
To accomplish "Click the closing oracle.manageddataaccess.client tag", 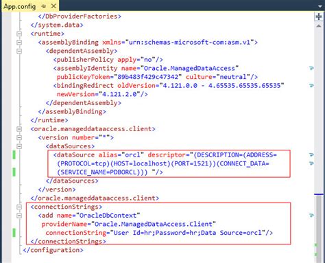I will (x=95, y=198).
